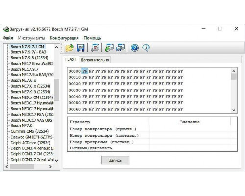
Task: Click the read-from-controller toolbar icon with the green arrow
Action: click(109, 48)
